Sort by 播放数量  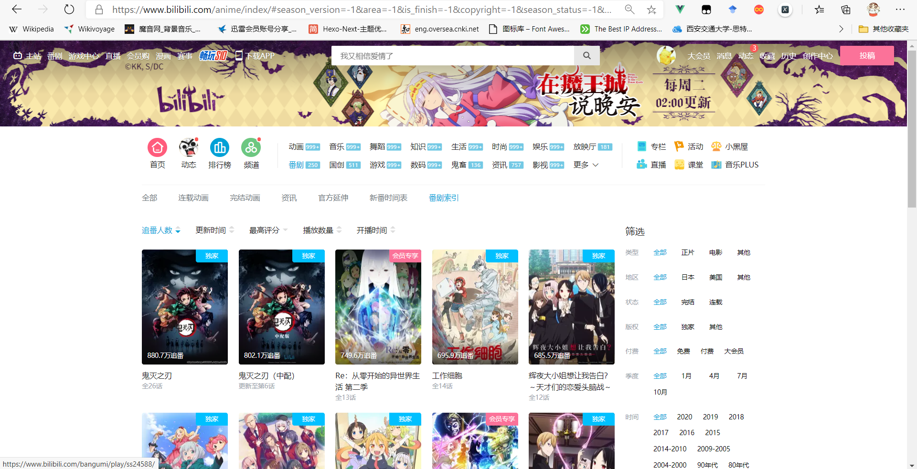point(322,230)
